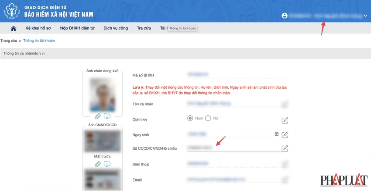
Task: Select the Nam gender option
Action: tap(190, 118)
